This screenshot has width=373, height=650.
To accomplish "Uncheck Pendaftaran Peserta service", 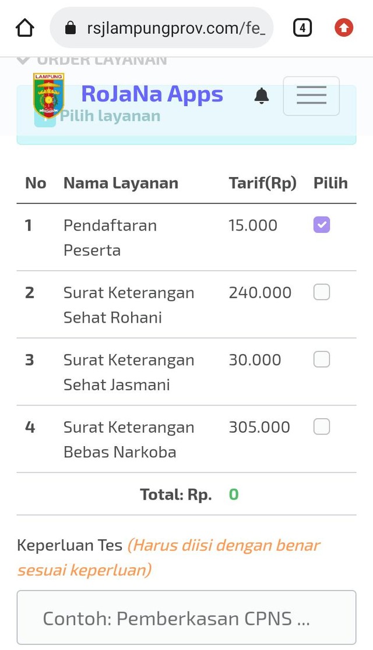I will [321, 225].
